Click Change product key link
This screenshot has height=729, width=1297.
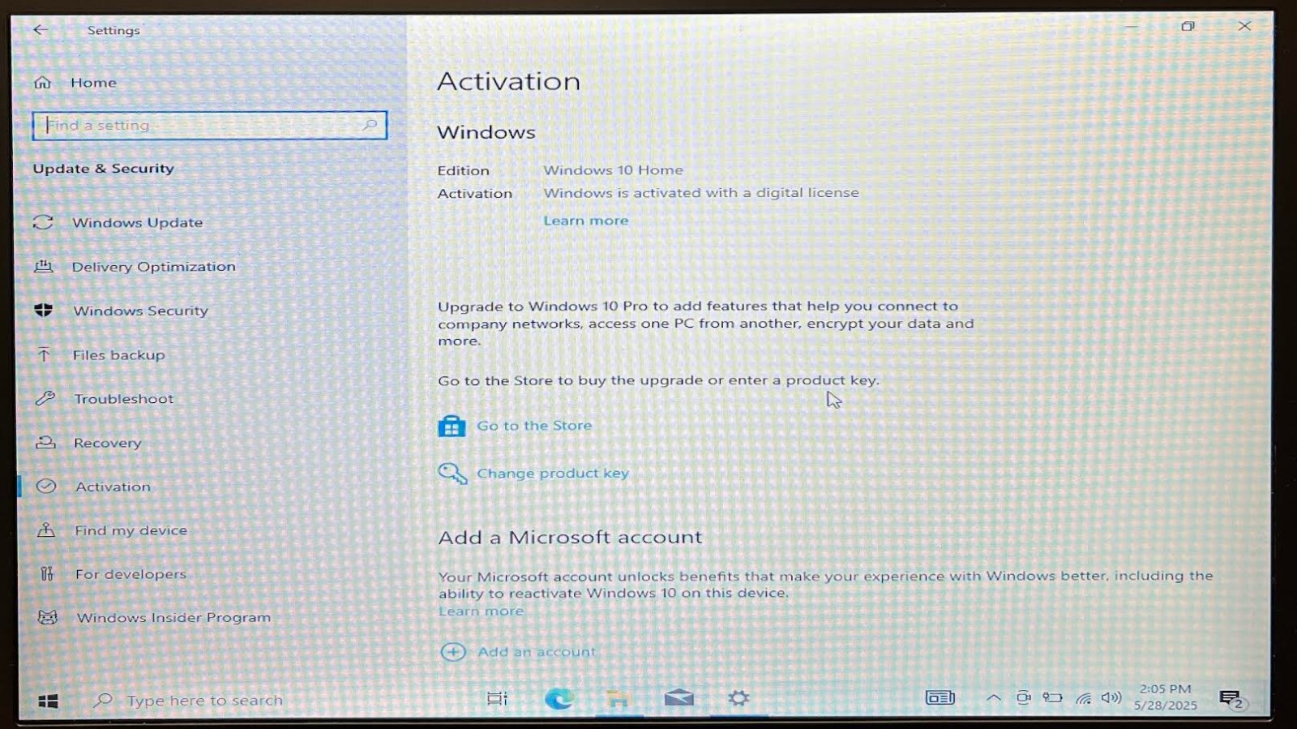tap(552, 474)
